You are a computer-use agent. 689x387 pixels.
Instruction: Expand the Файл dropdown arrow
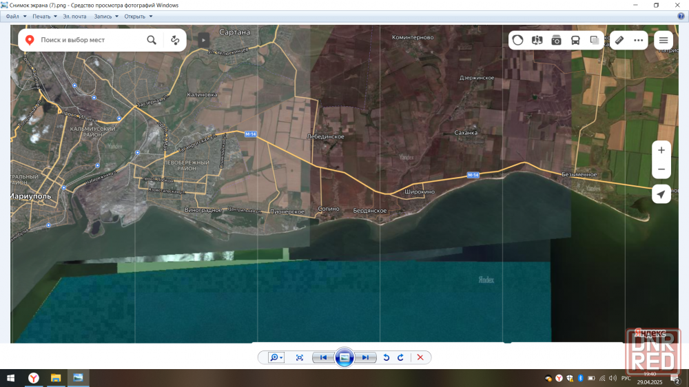(25, 17)
